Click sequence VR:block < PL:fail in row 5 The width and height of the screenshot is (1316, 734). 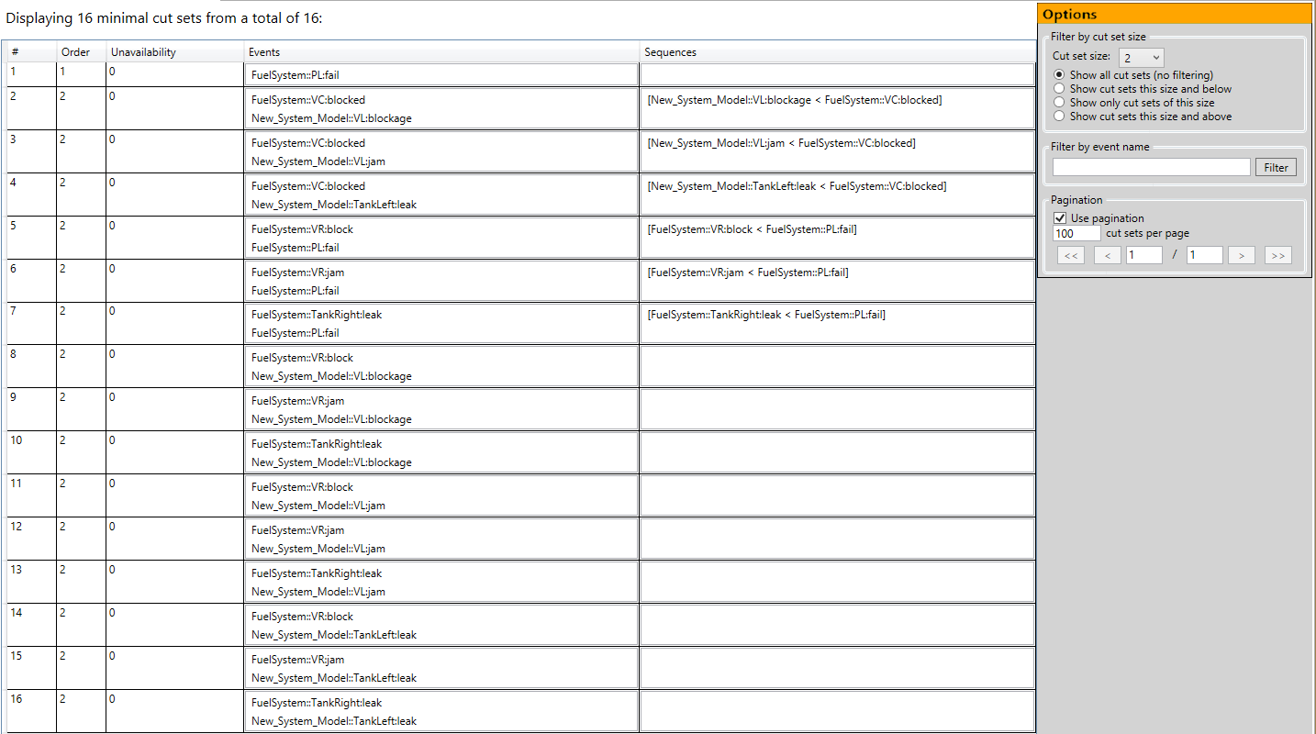[753, 229]
